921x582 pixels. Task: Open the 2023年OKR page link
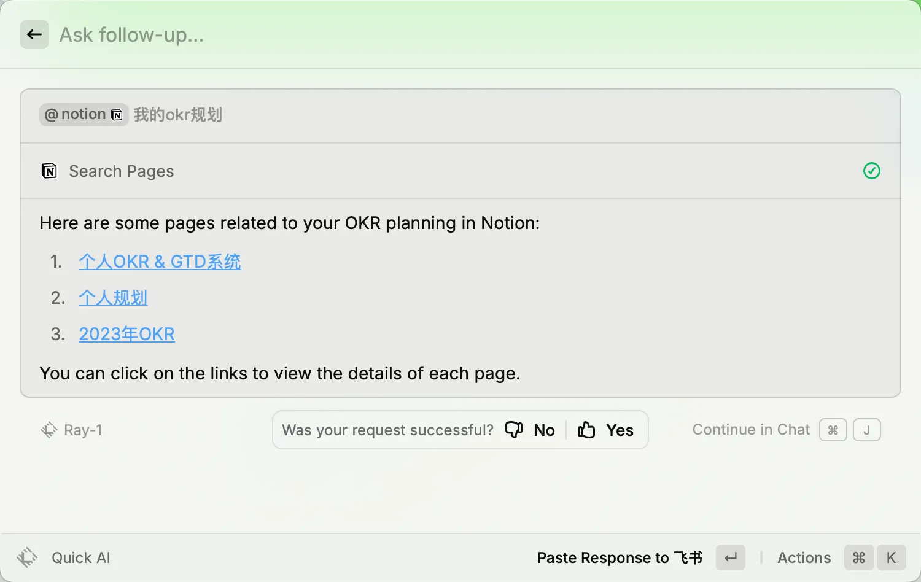(x=126, y=334)
